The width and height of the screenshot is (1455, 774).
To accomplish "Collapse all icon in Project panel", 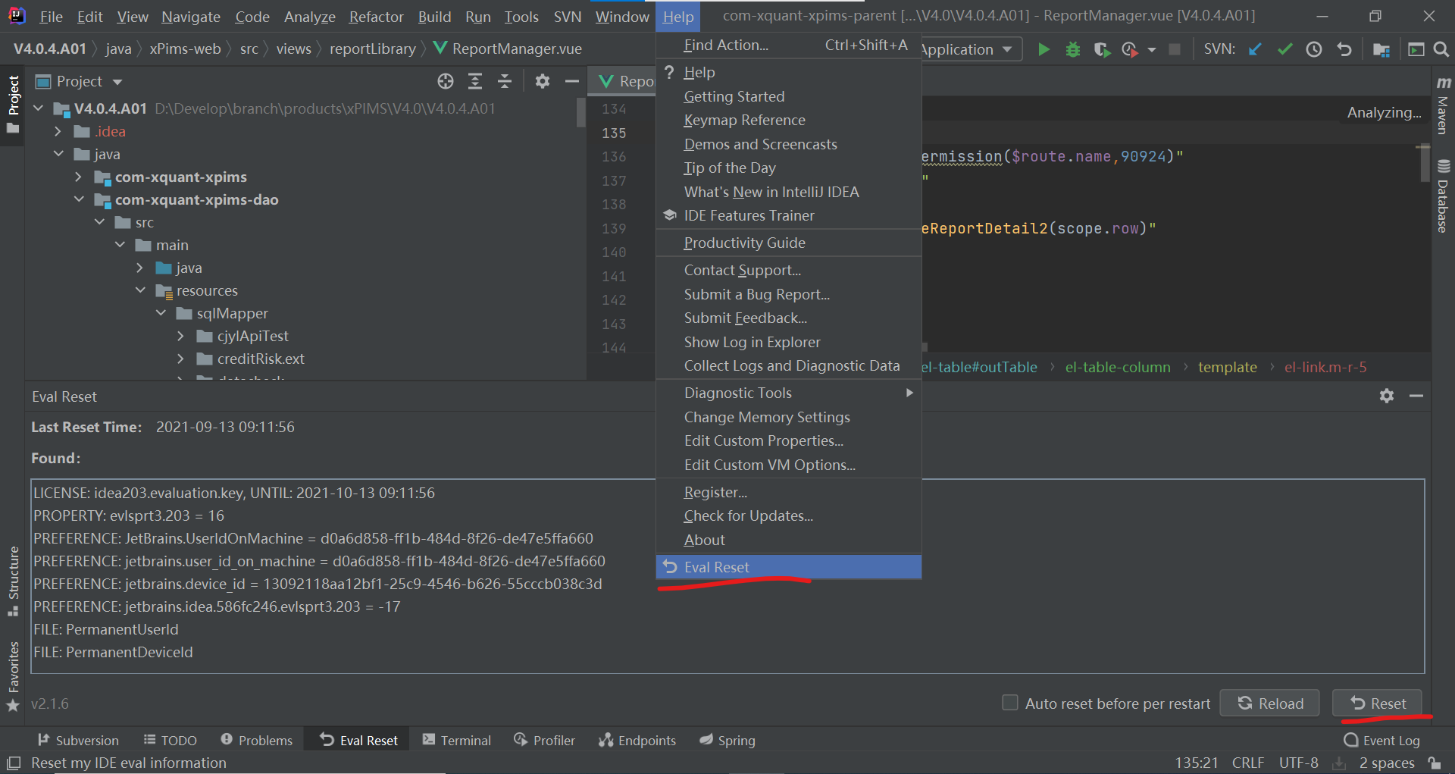I will [x=505, y=81].
